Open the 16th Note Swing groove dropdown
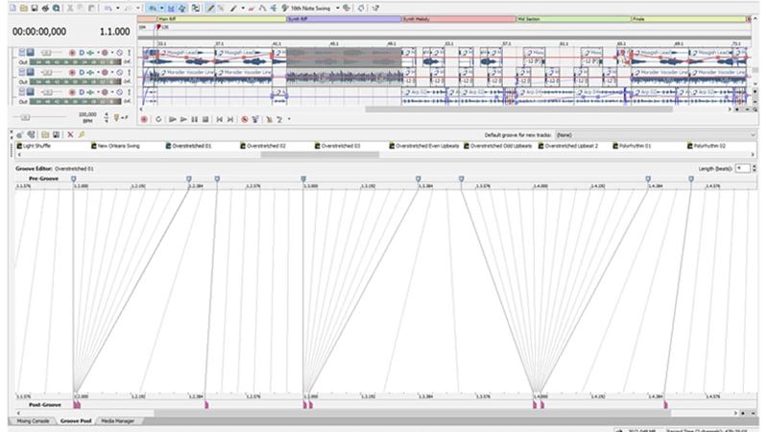This screenshot has height=432, width=768. pos(338,9)
